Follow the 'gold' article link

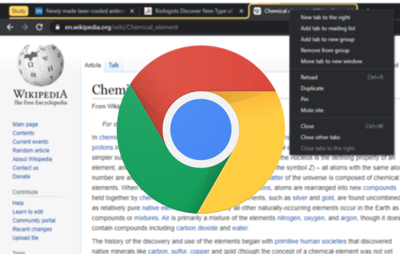point(328,198)
